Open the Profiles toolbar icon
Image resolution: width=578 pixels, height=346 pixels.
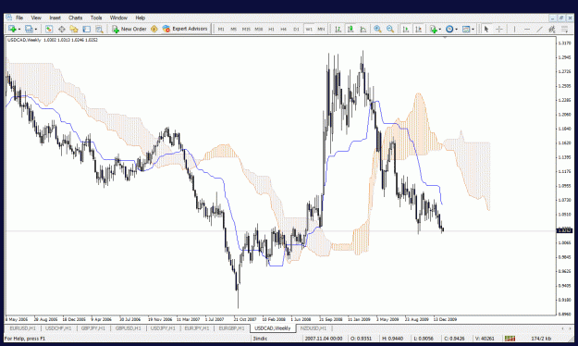coord(29,29)
